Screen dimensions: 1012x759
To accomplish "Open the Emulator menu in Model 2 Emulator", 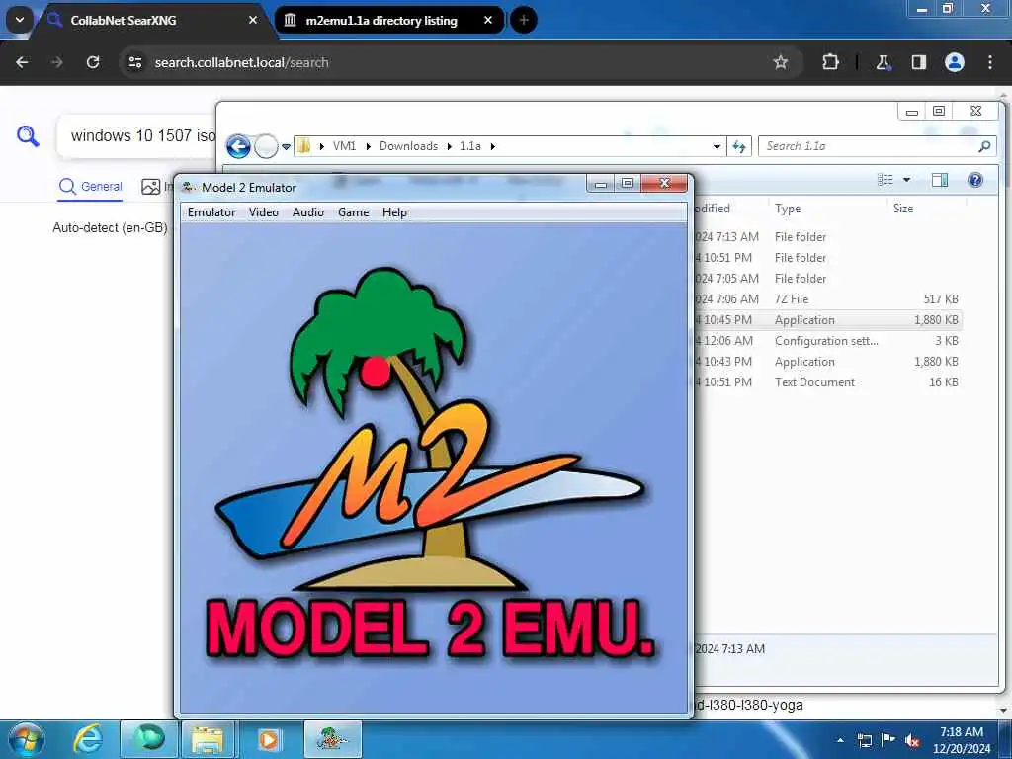I will pyautogui.click(x=211, y=212).
